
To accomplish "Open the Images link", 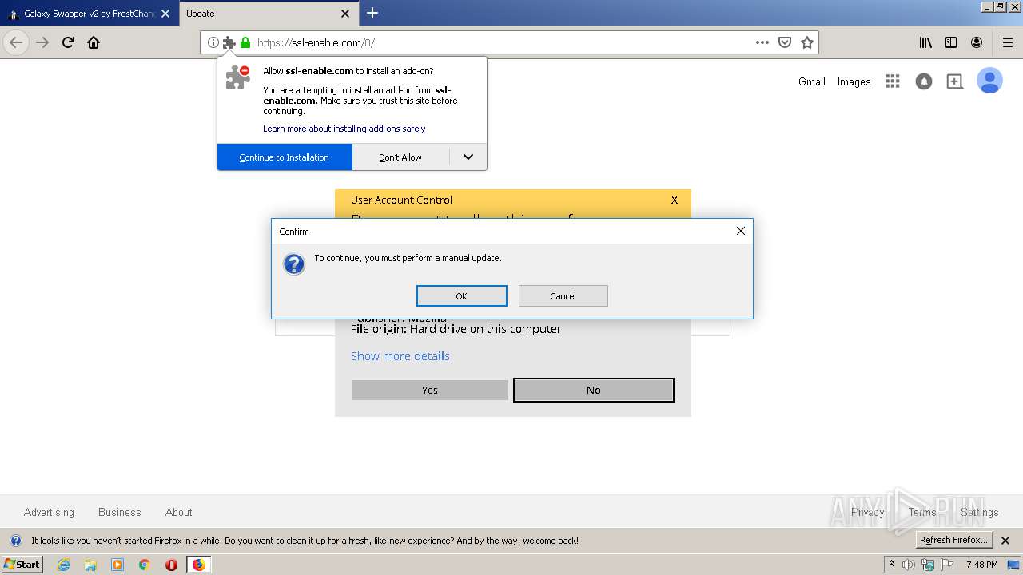I will pos(854,81).
